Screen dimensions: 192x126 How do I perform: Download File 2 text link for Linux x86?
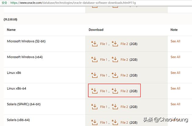tap(124, 75)
